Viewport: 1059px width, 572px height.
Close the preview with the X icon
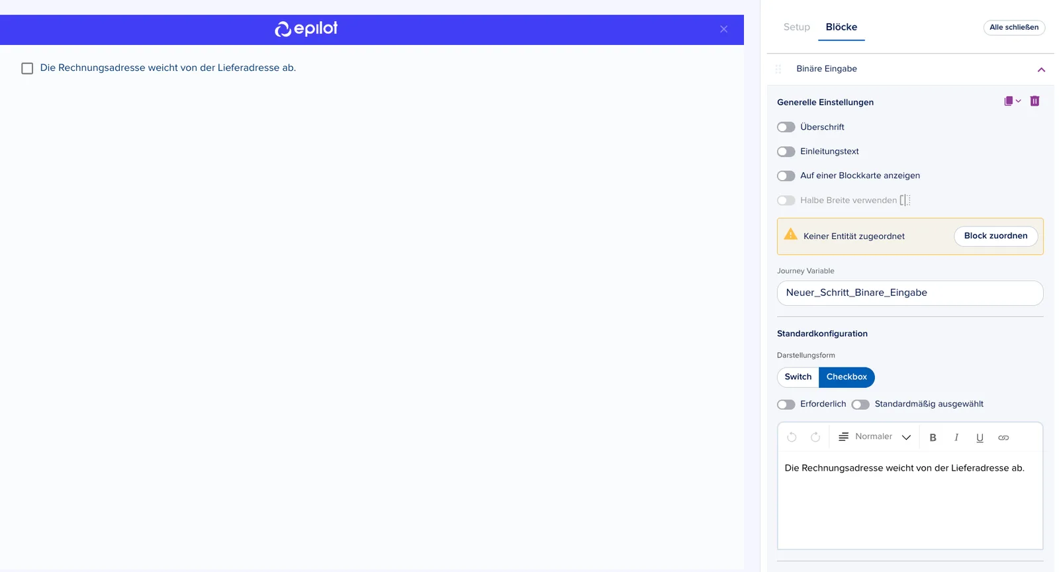point(723,29)
